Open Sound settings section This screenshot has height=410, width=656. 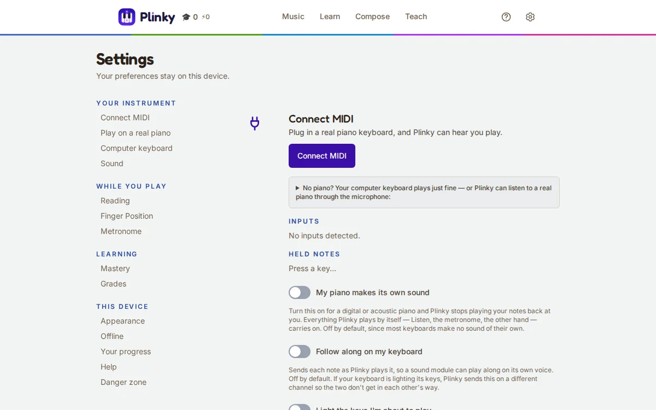pyautogui.click(x=112, y=163)
